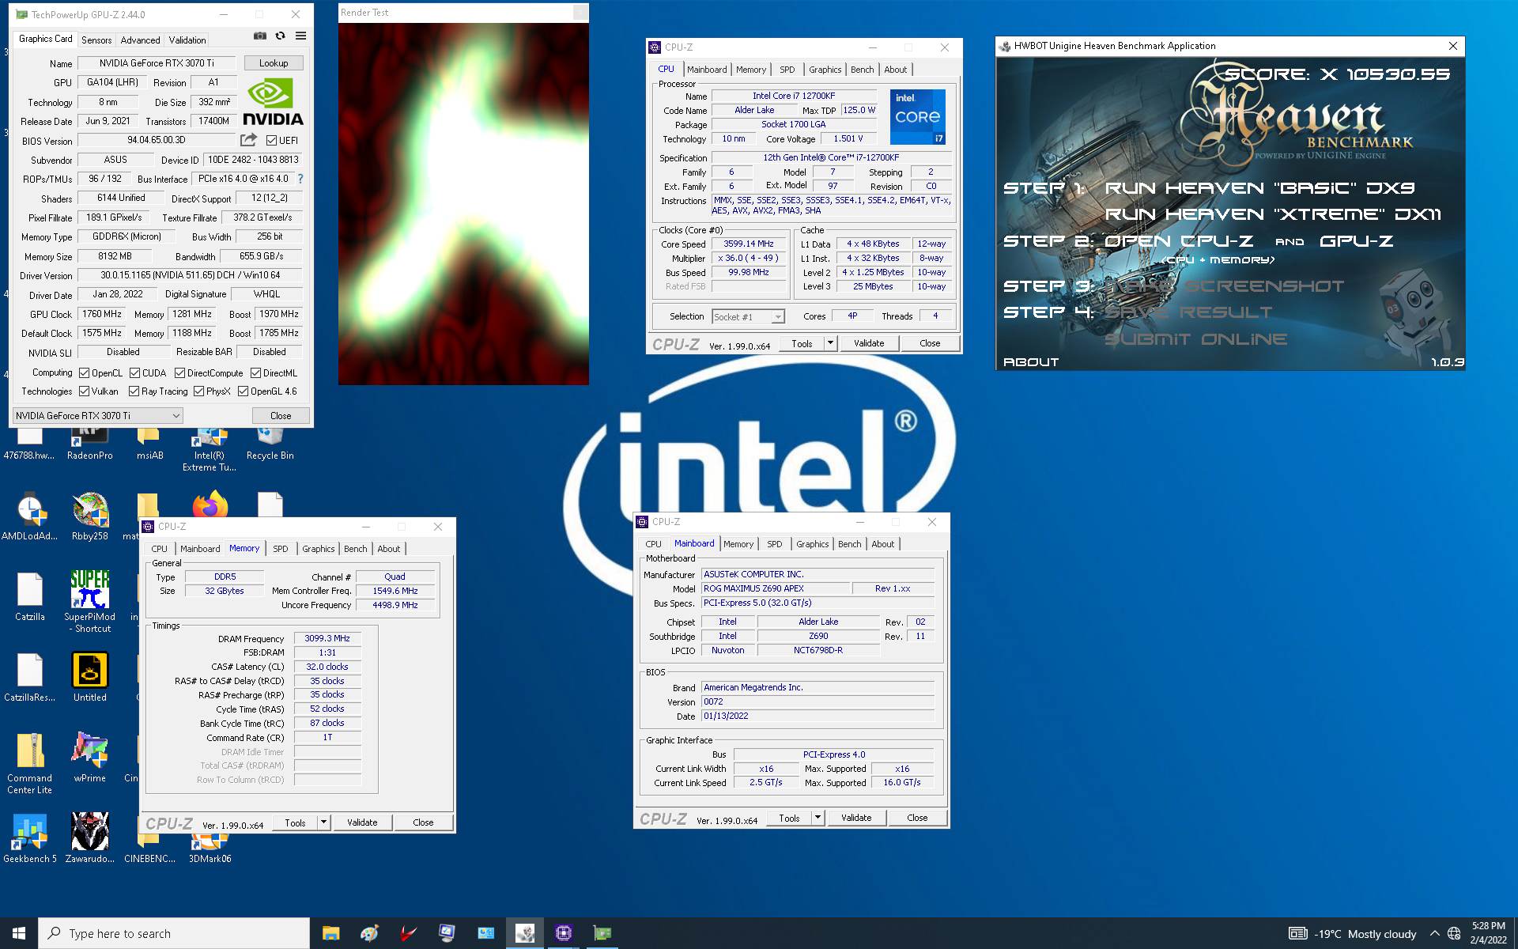Viewport: 1518px width, 949px height.
Task: Open File Explorer from the taskbar
Action: [330, 933]
